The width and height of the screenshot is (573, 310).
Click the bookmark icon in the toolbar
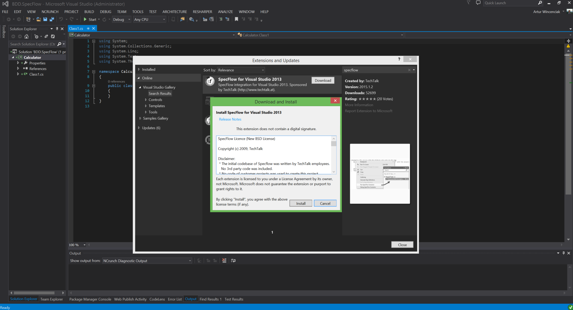(236, 19)
